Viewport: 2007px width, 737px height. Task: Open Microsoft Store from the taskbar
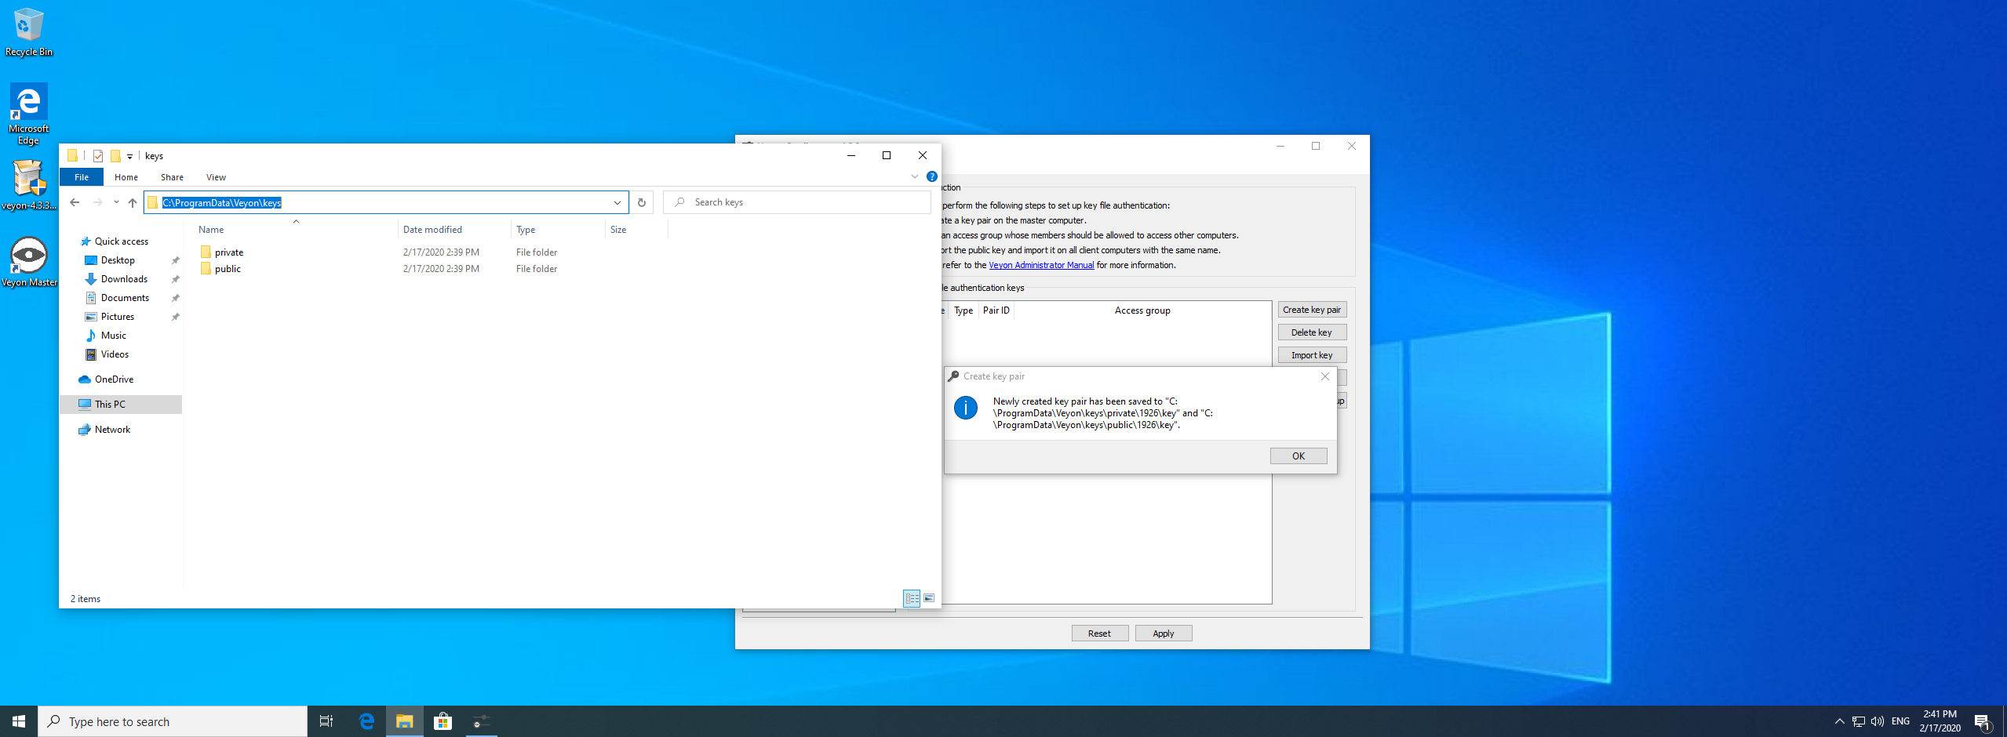pyautogui.click(x=443, y=721)
